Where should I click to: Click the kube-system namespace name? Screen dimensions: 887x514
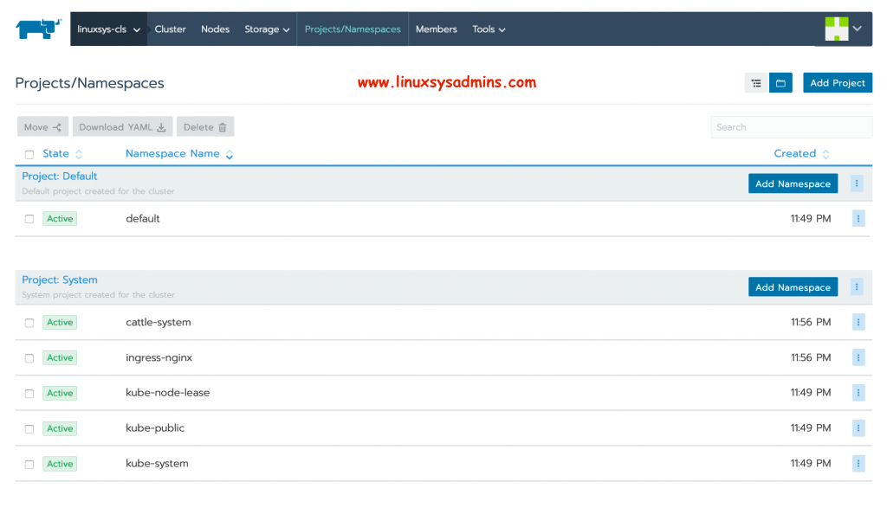157,463
